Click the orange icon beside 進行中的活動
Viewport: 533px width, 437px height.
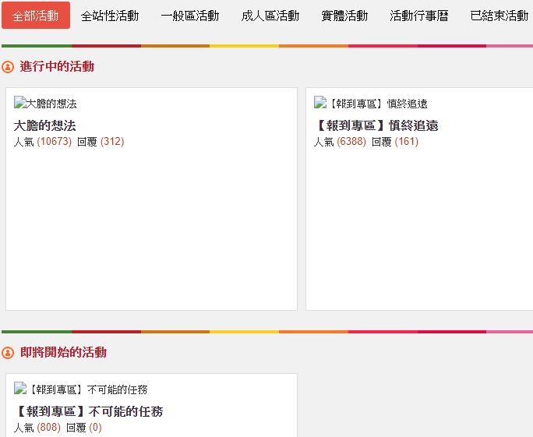[x=8, y=67]
